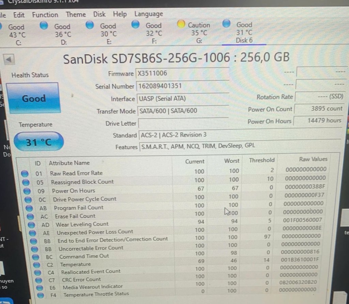Click status orb of Media Wearout Indicator
This screenshot has height=304, width=349.
point(40,288)
